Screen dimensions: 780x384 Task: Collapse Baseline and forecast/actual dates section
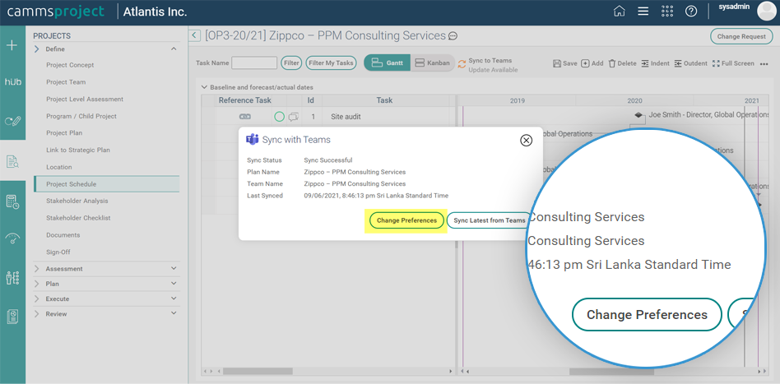[x=204, y=87]
